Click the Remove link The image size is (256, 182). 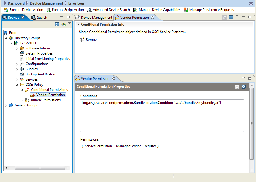[92, 40]
